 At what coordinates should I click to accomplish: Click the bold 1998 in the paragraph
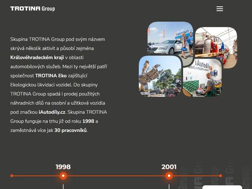tap(88, 122)
